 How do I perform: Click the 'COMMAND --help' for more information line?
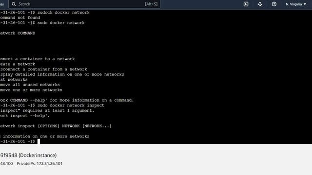67,100
